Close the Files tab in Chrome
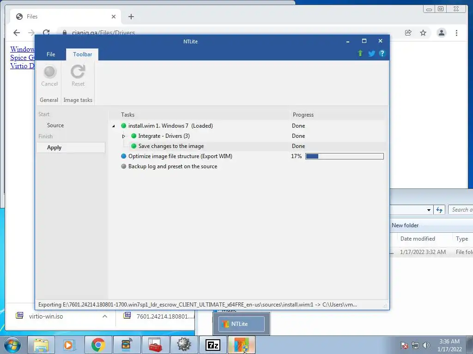The image size is (473, 354). point(114,17)
